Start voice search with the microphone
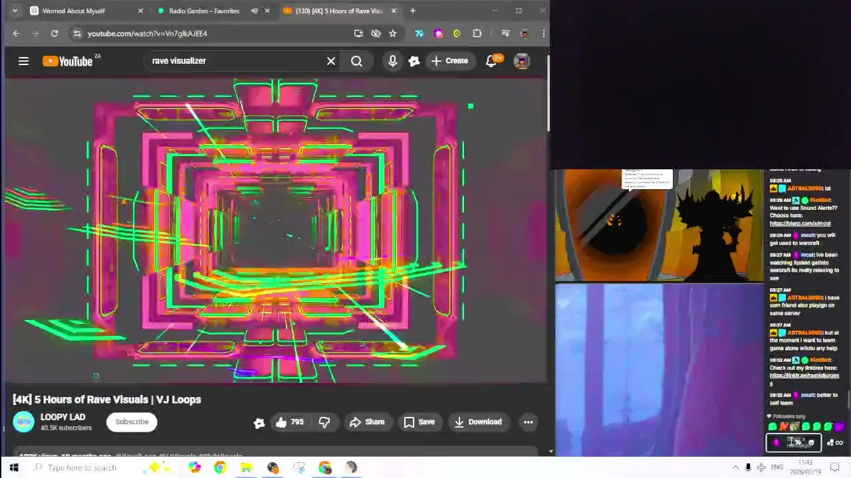This screenshot has height=478, width=851. coord(392,61)
